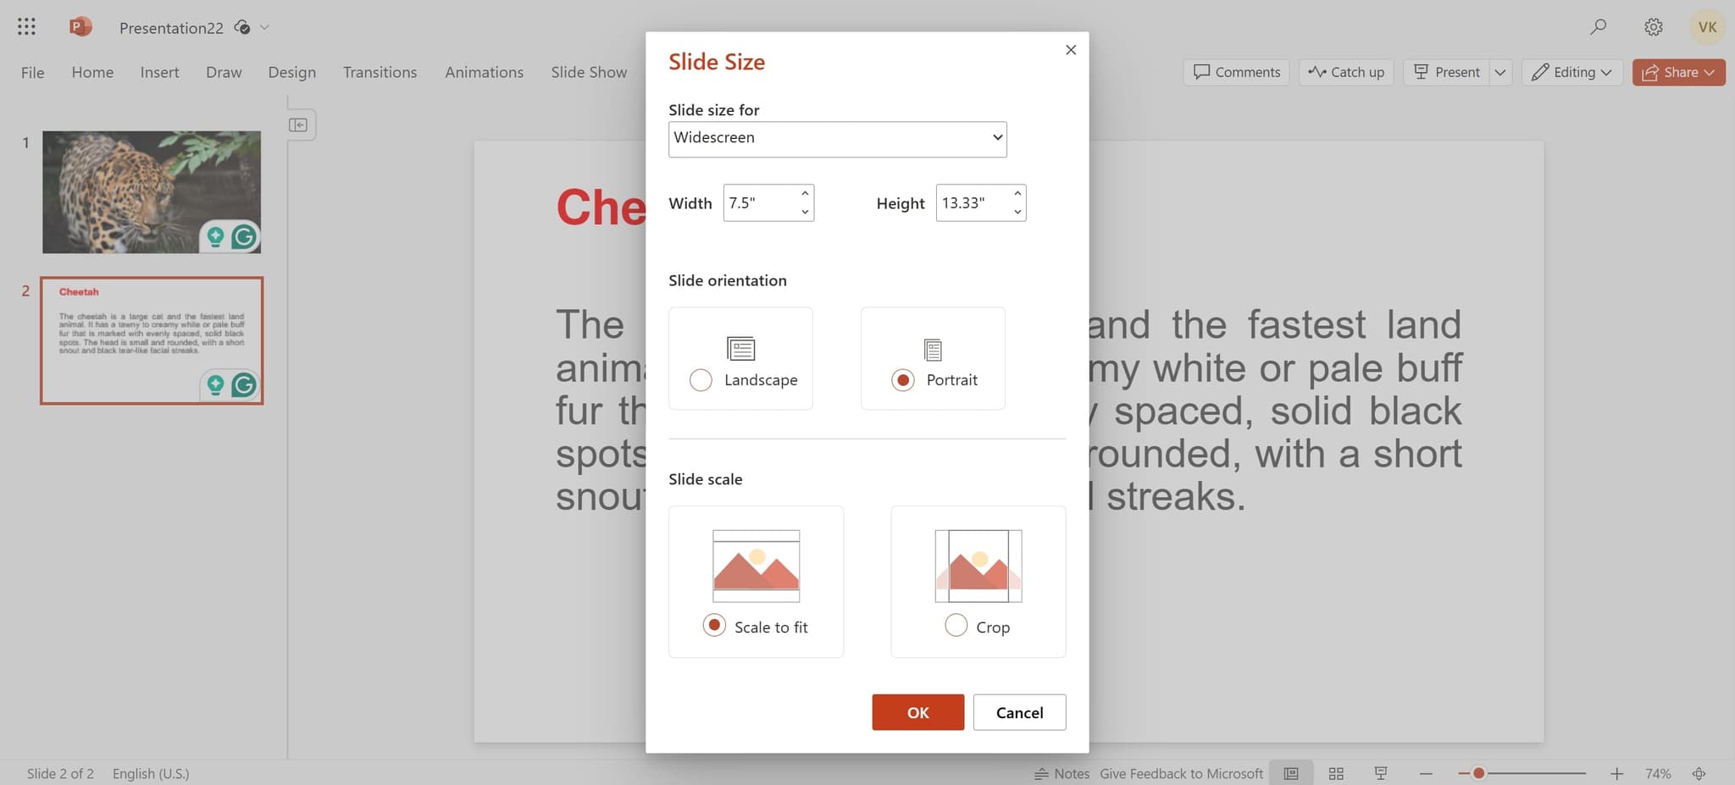
Task: Collapse the slide thumbnail pane icon
Action: pos(298,125)
